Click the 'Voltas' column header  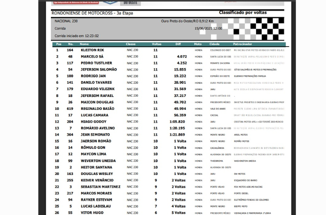coord(156,44)
